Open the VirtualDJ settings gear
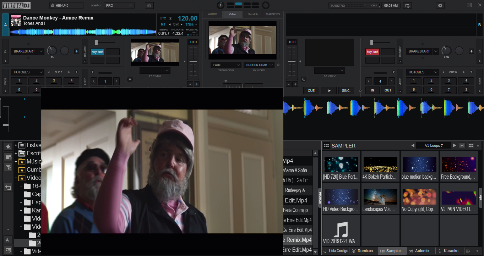This screenshot has width=484, height=256. click(x=440, y=5)
